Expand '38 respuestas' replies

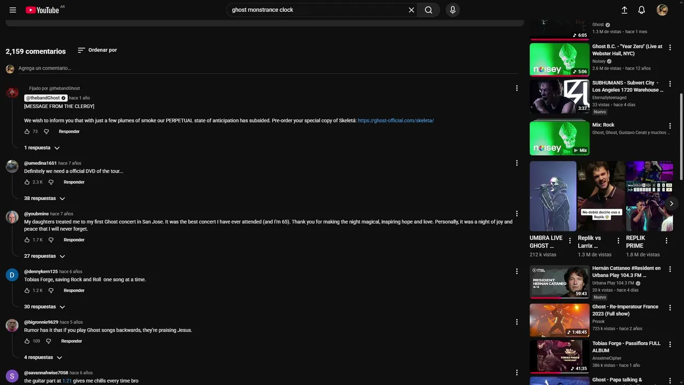44,198
